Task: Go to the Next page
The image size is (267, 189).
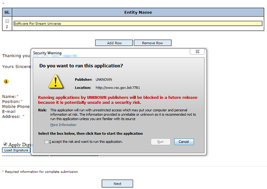Action: [117, 183]
